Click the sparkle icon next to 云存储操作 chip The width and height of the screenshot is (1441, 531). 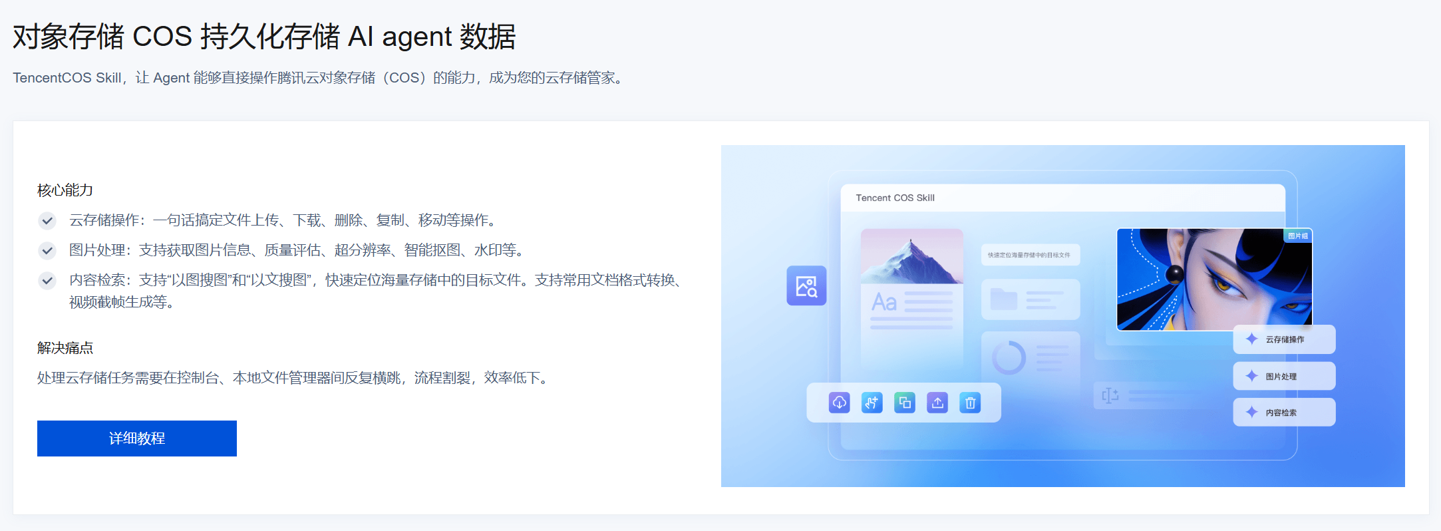click(x=1252, y=339)
